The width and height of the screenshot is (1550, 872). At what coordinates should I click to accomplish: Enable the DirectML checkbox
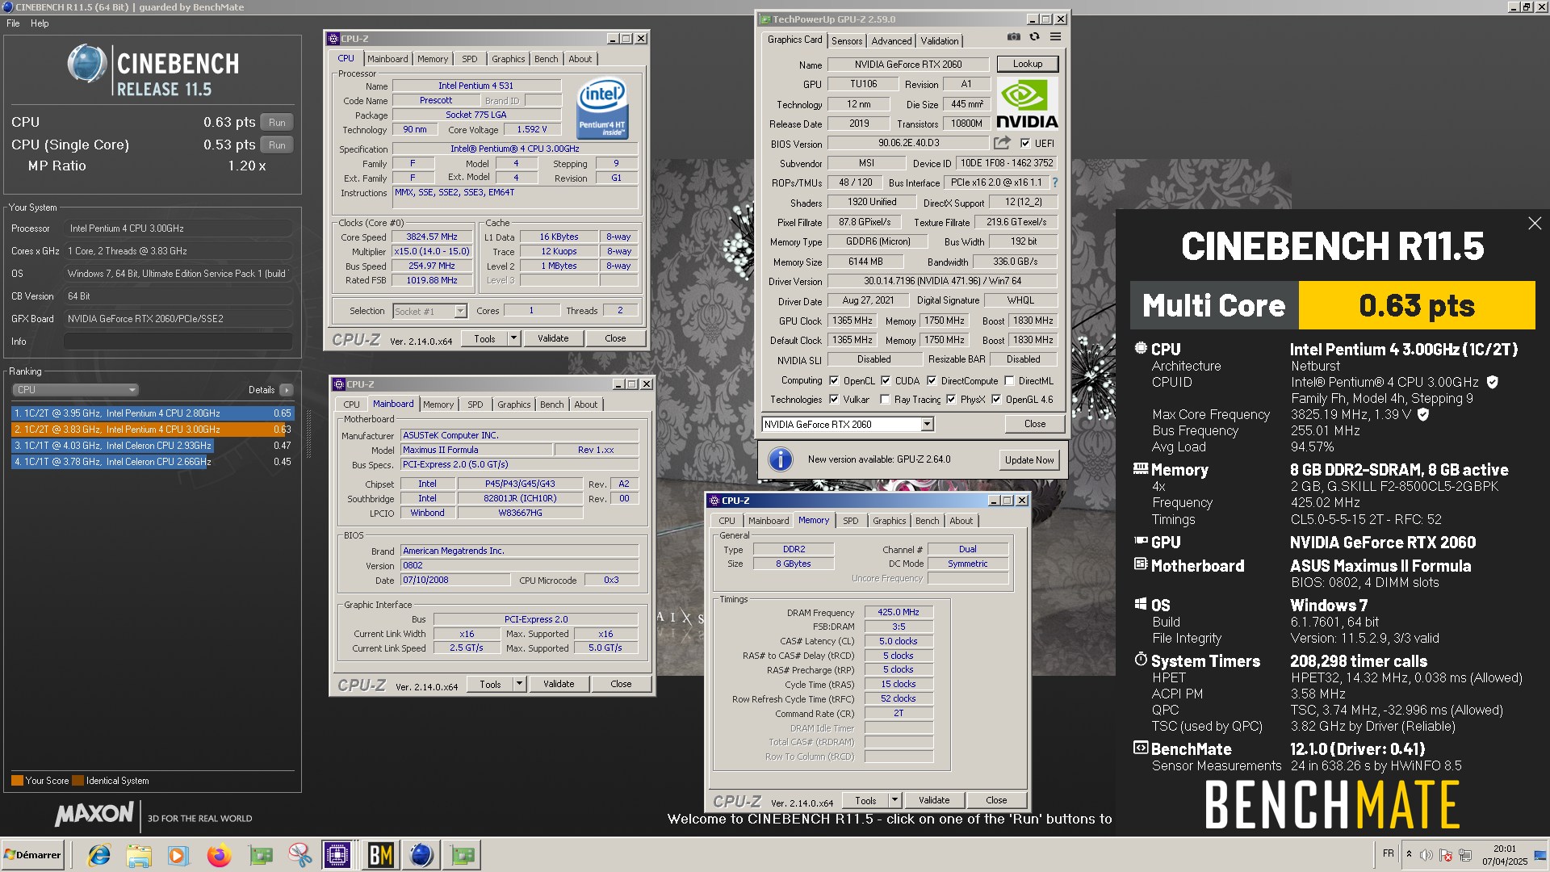point(1009,381)
